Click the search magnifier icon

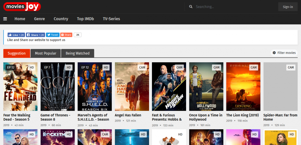(190, 7)
